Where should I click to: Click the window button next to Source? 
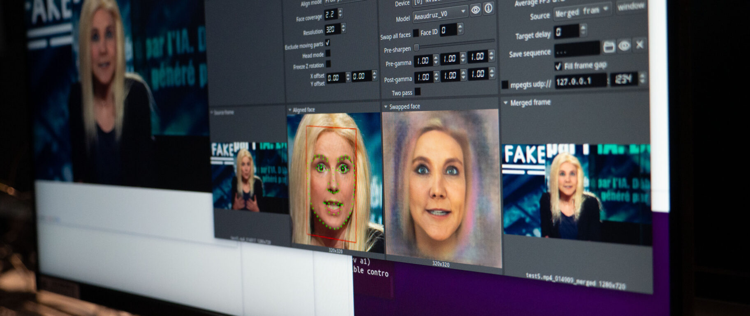click(x=630, y=7)
